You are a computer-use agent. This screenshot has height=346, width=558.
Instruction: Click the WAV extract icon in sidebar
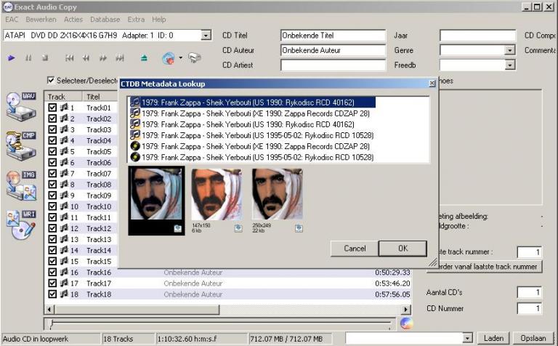click(20, 105)
